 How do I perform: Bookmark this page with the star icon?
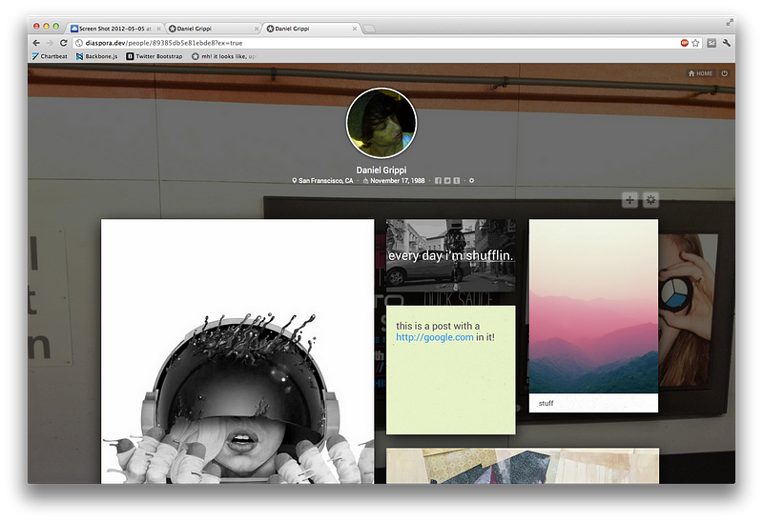tap(696, 43)
